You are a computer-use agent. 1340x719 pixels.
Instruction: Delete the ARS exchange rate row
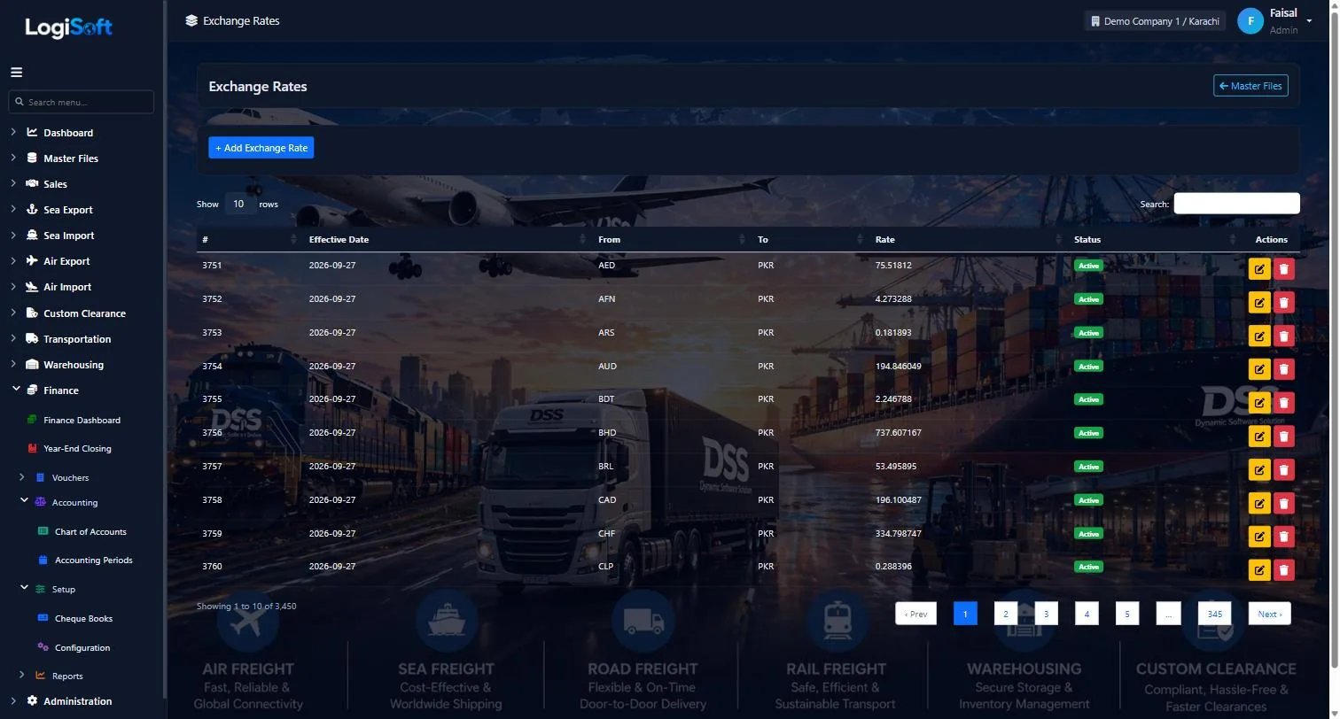pos(1283,336)
